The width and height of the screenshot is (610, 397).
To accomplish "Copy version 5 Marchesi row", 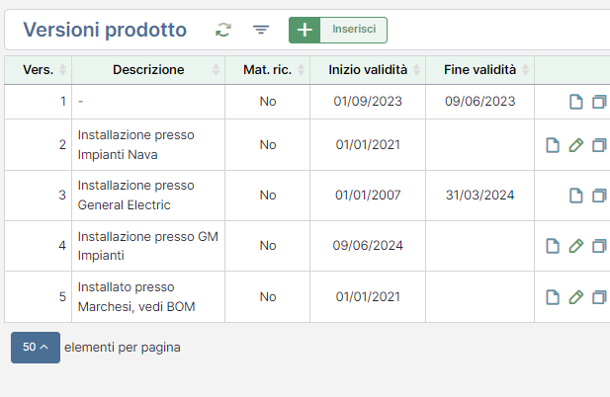I will (x=599, y=297).
